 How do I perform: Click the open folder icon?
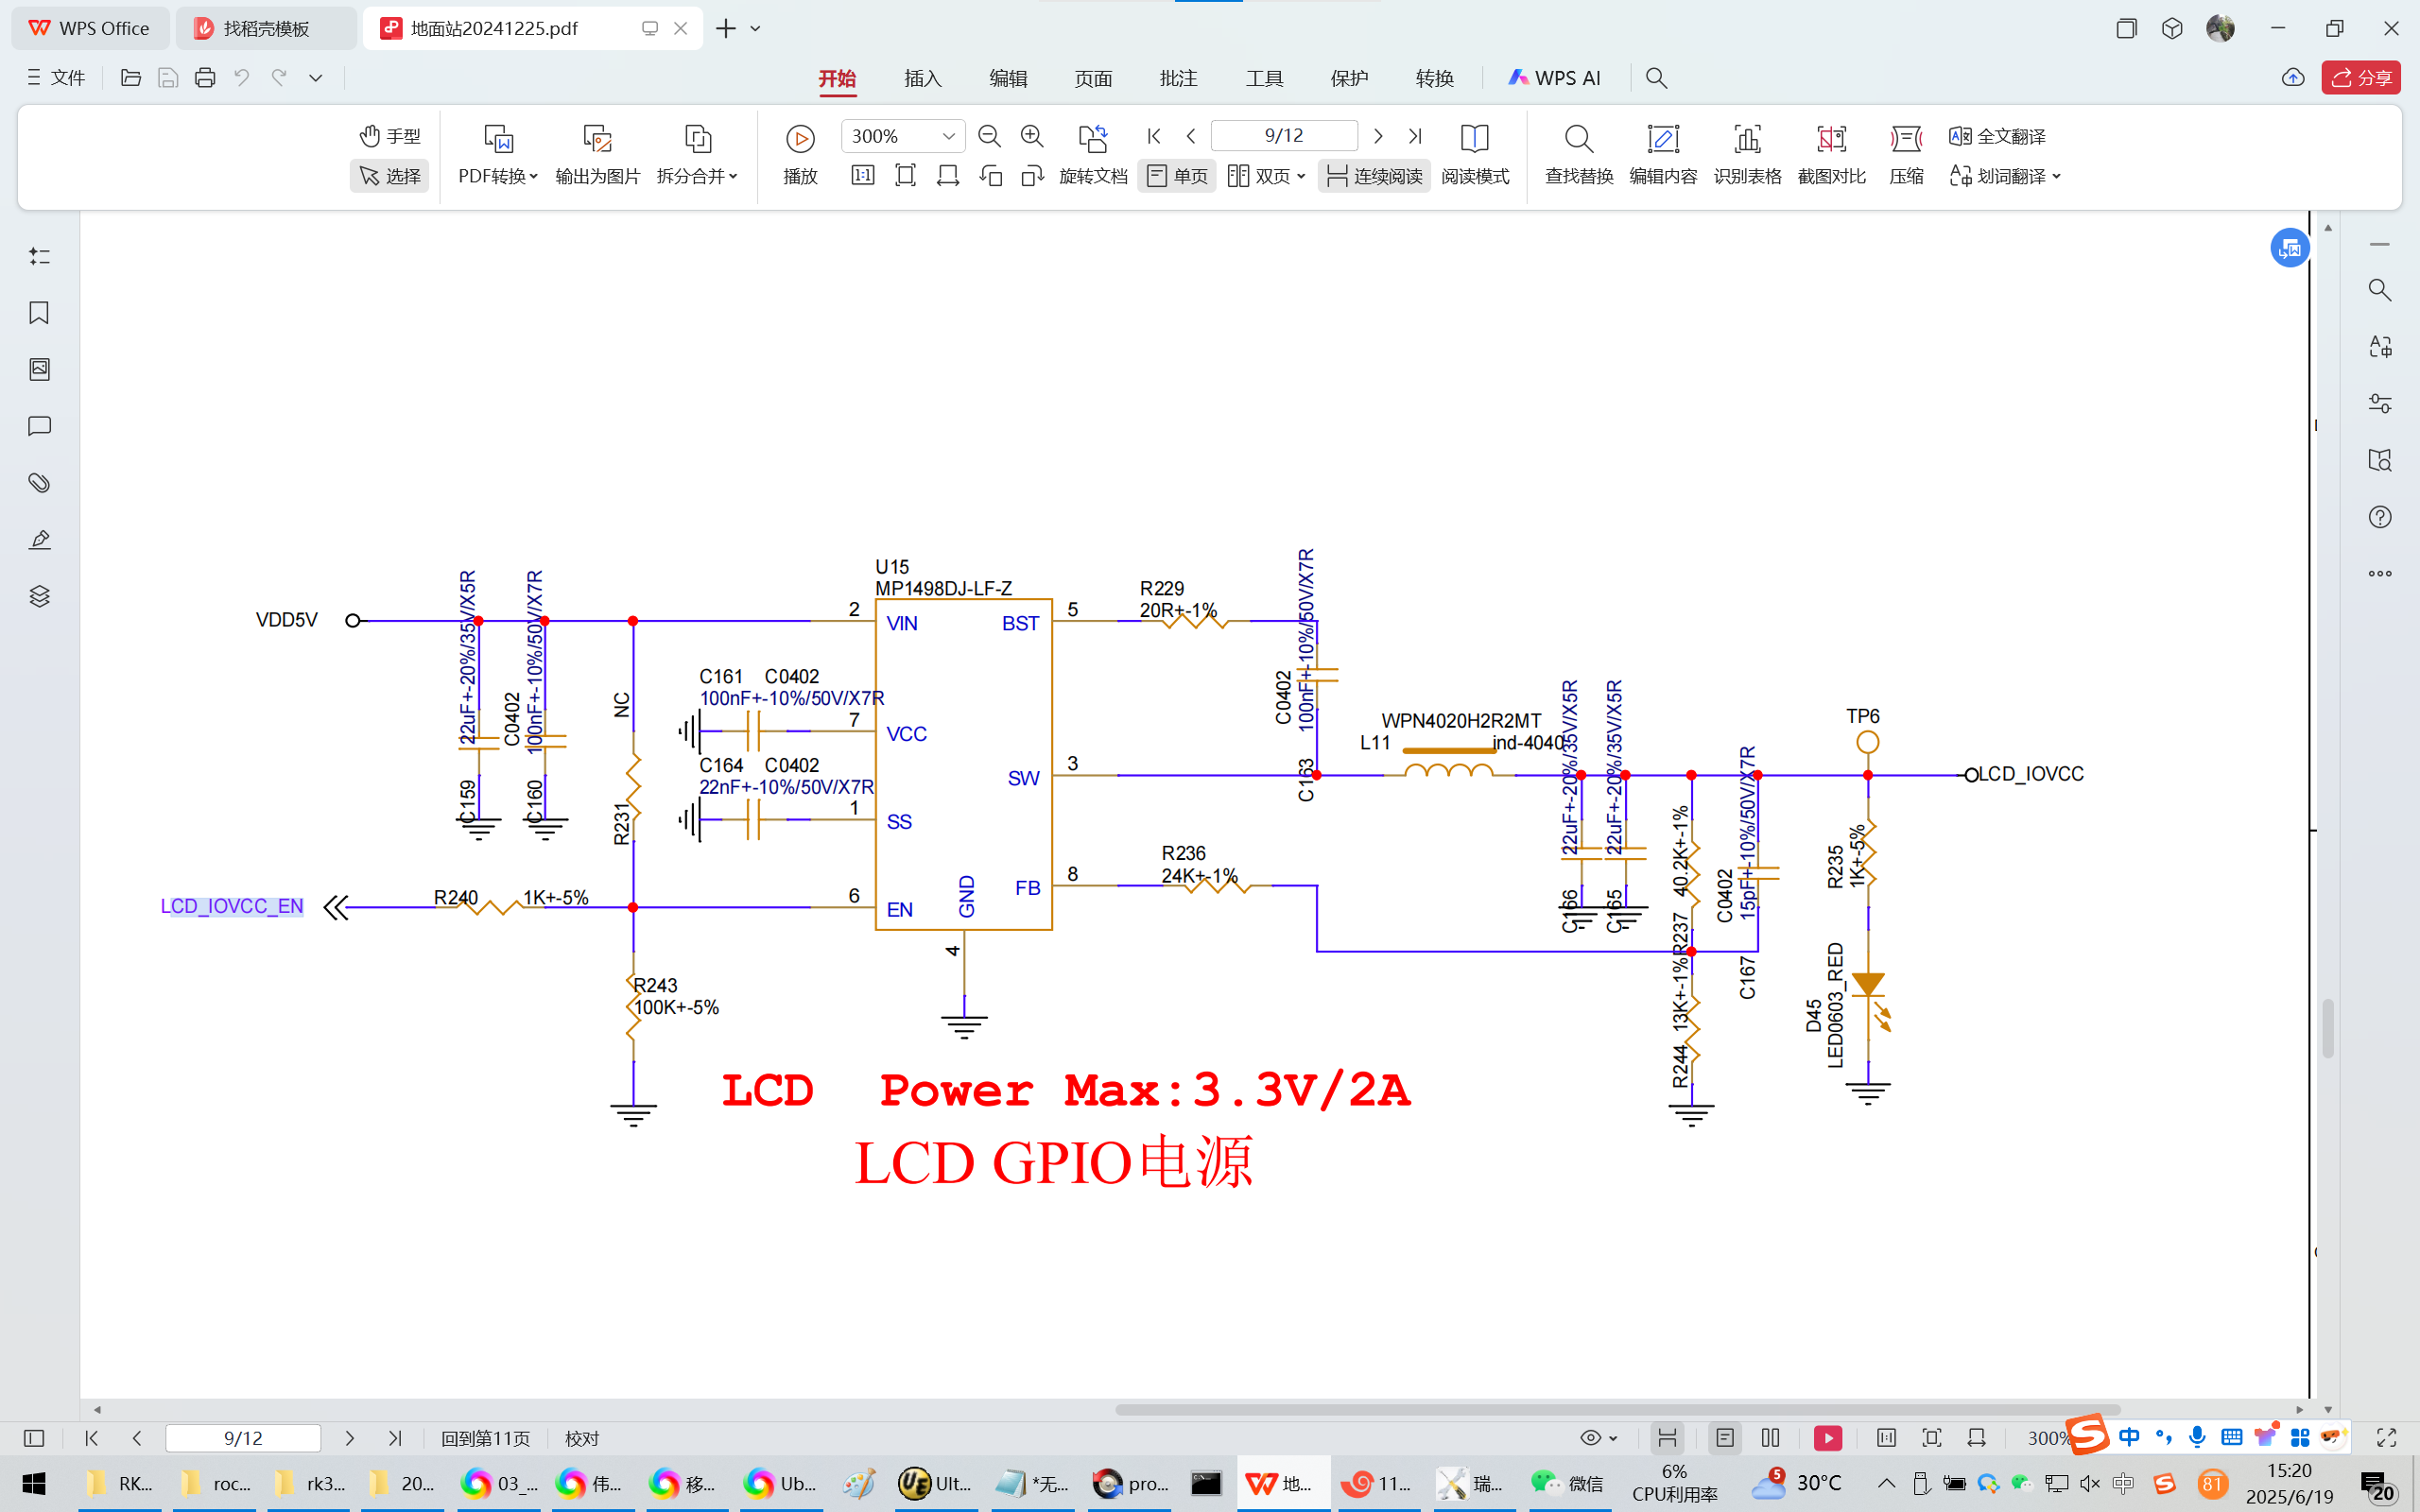point(131,78)
